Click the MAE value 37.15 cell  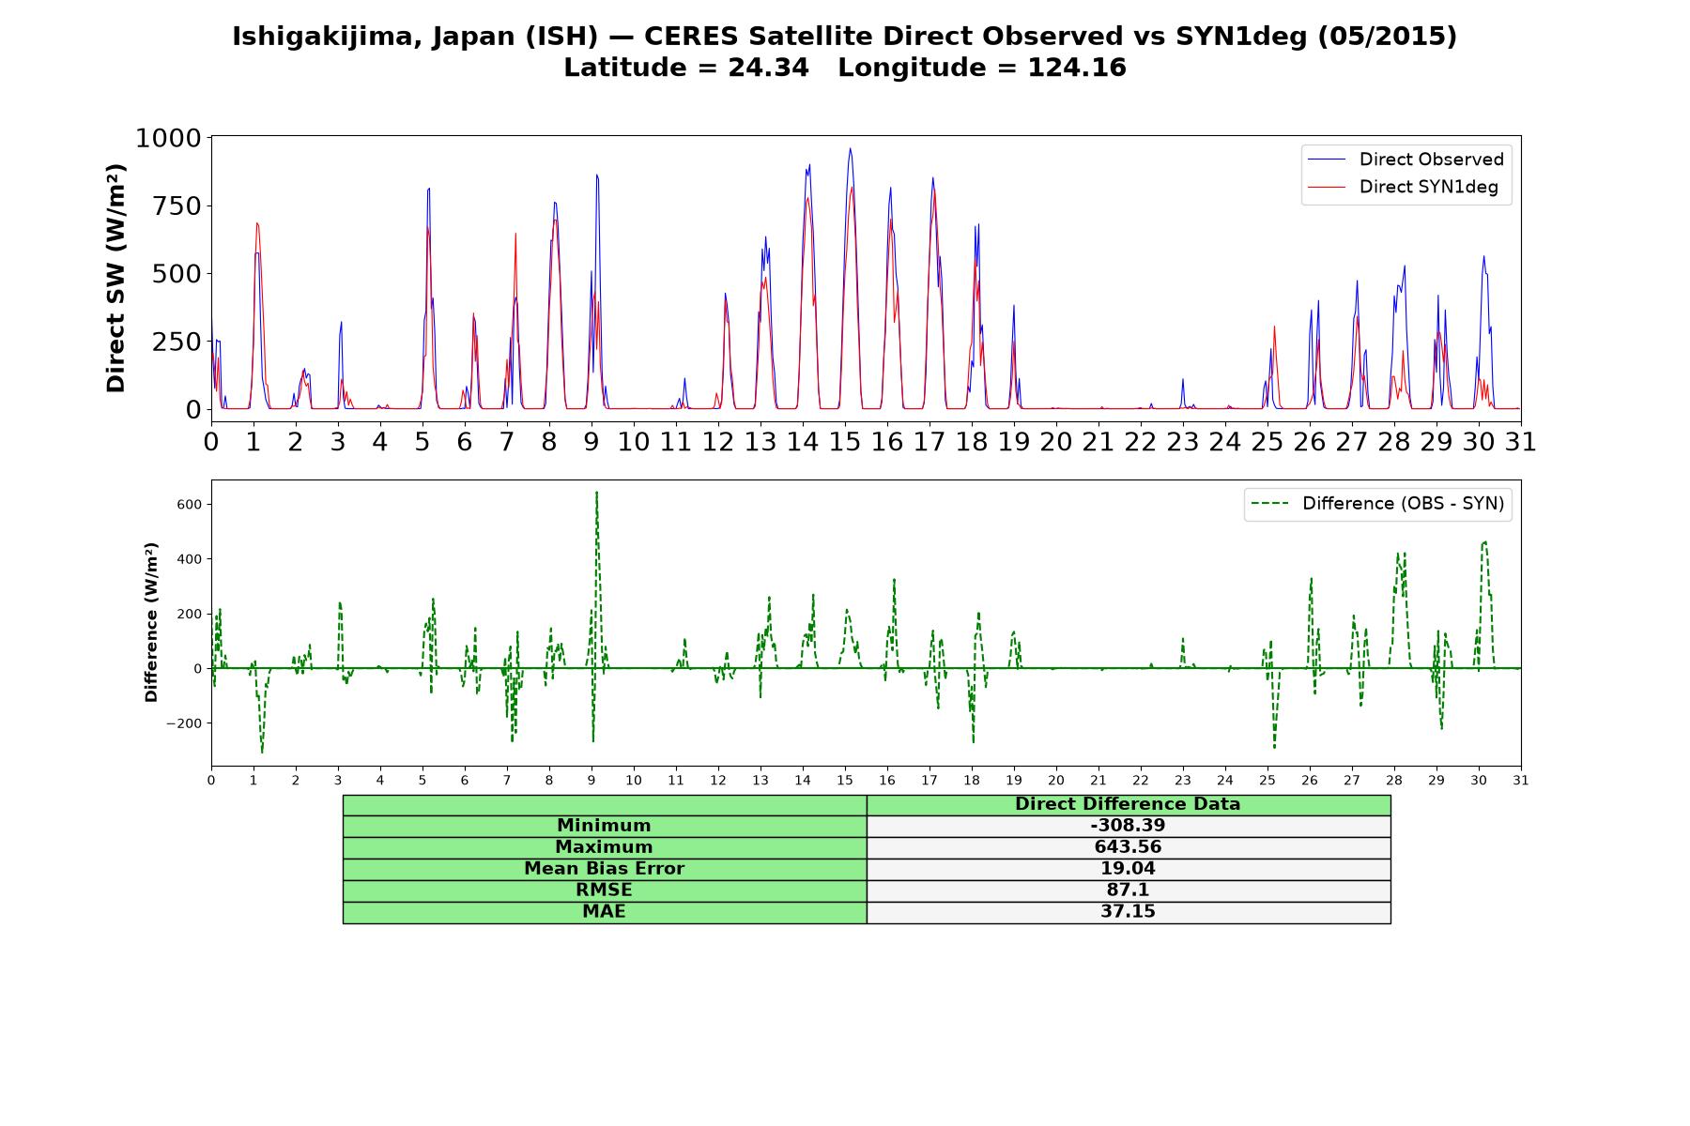click(x=1129, y=912)
